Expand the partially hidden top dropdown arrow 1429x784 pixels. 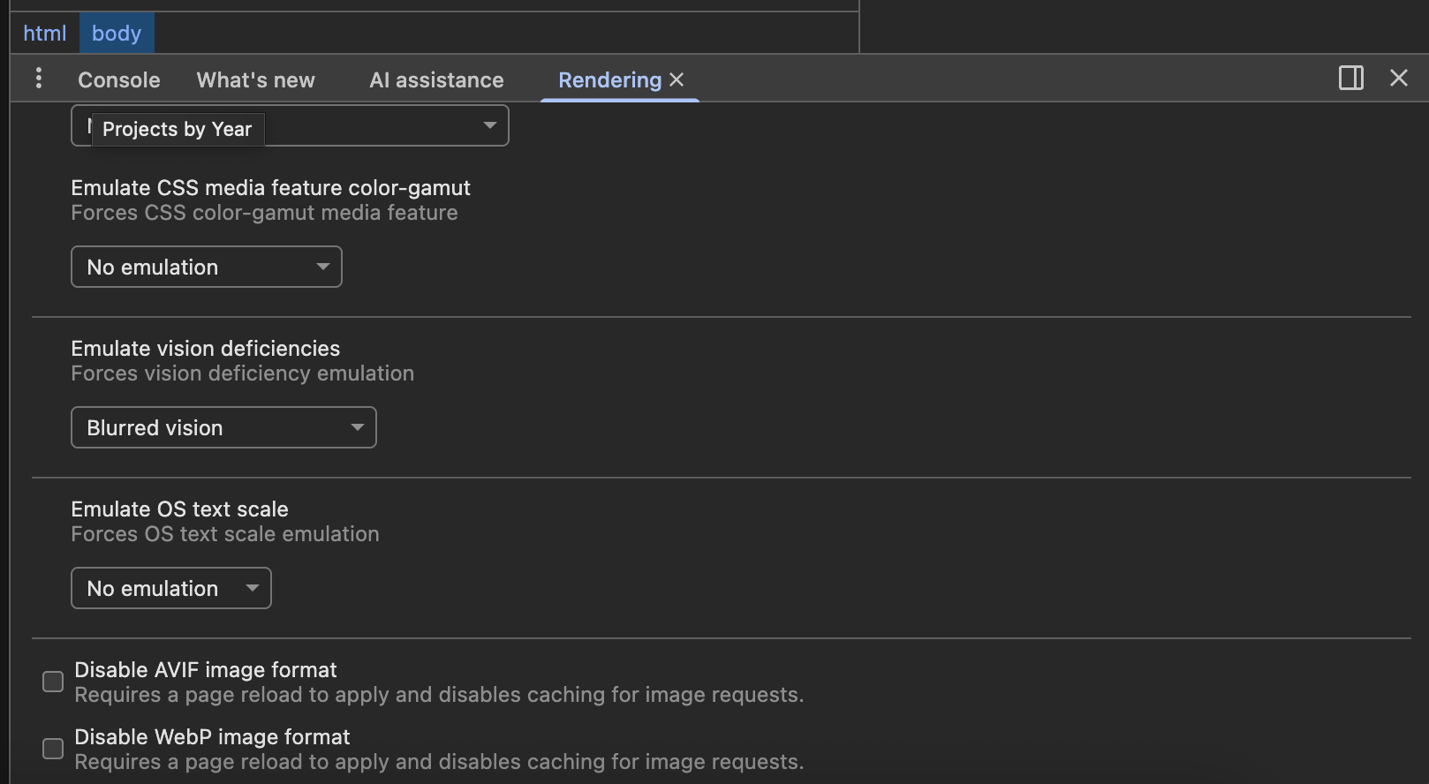pyautogui.click(x=489, y=125)
